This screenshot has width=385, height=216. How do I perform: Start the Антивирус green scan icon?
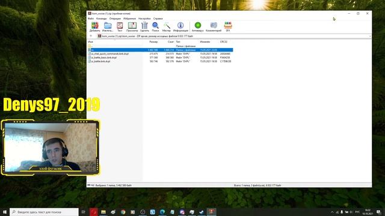point(198,26)
